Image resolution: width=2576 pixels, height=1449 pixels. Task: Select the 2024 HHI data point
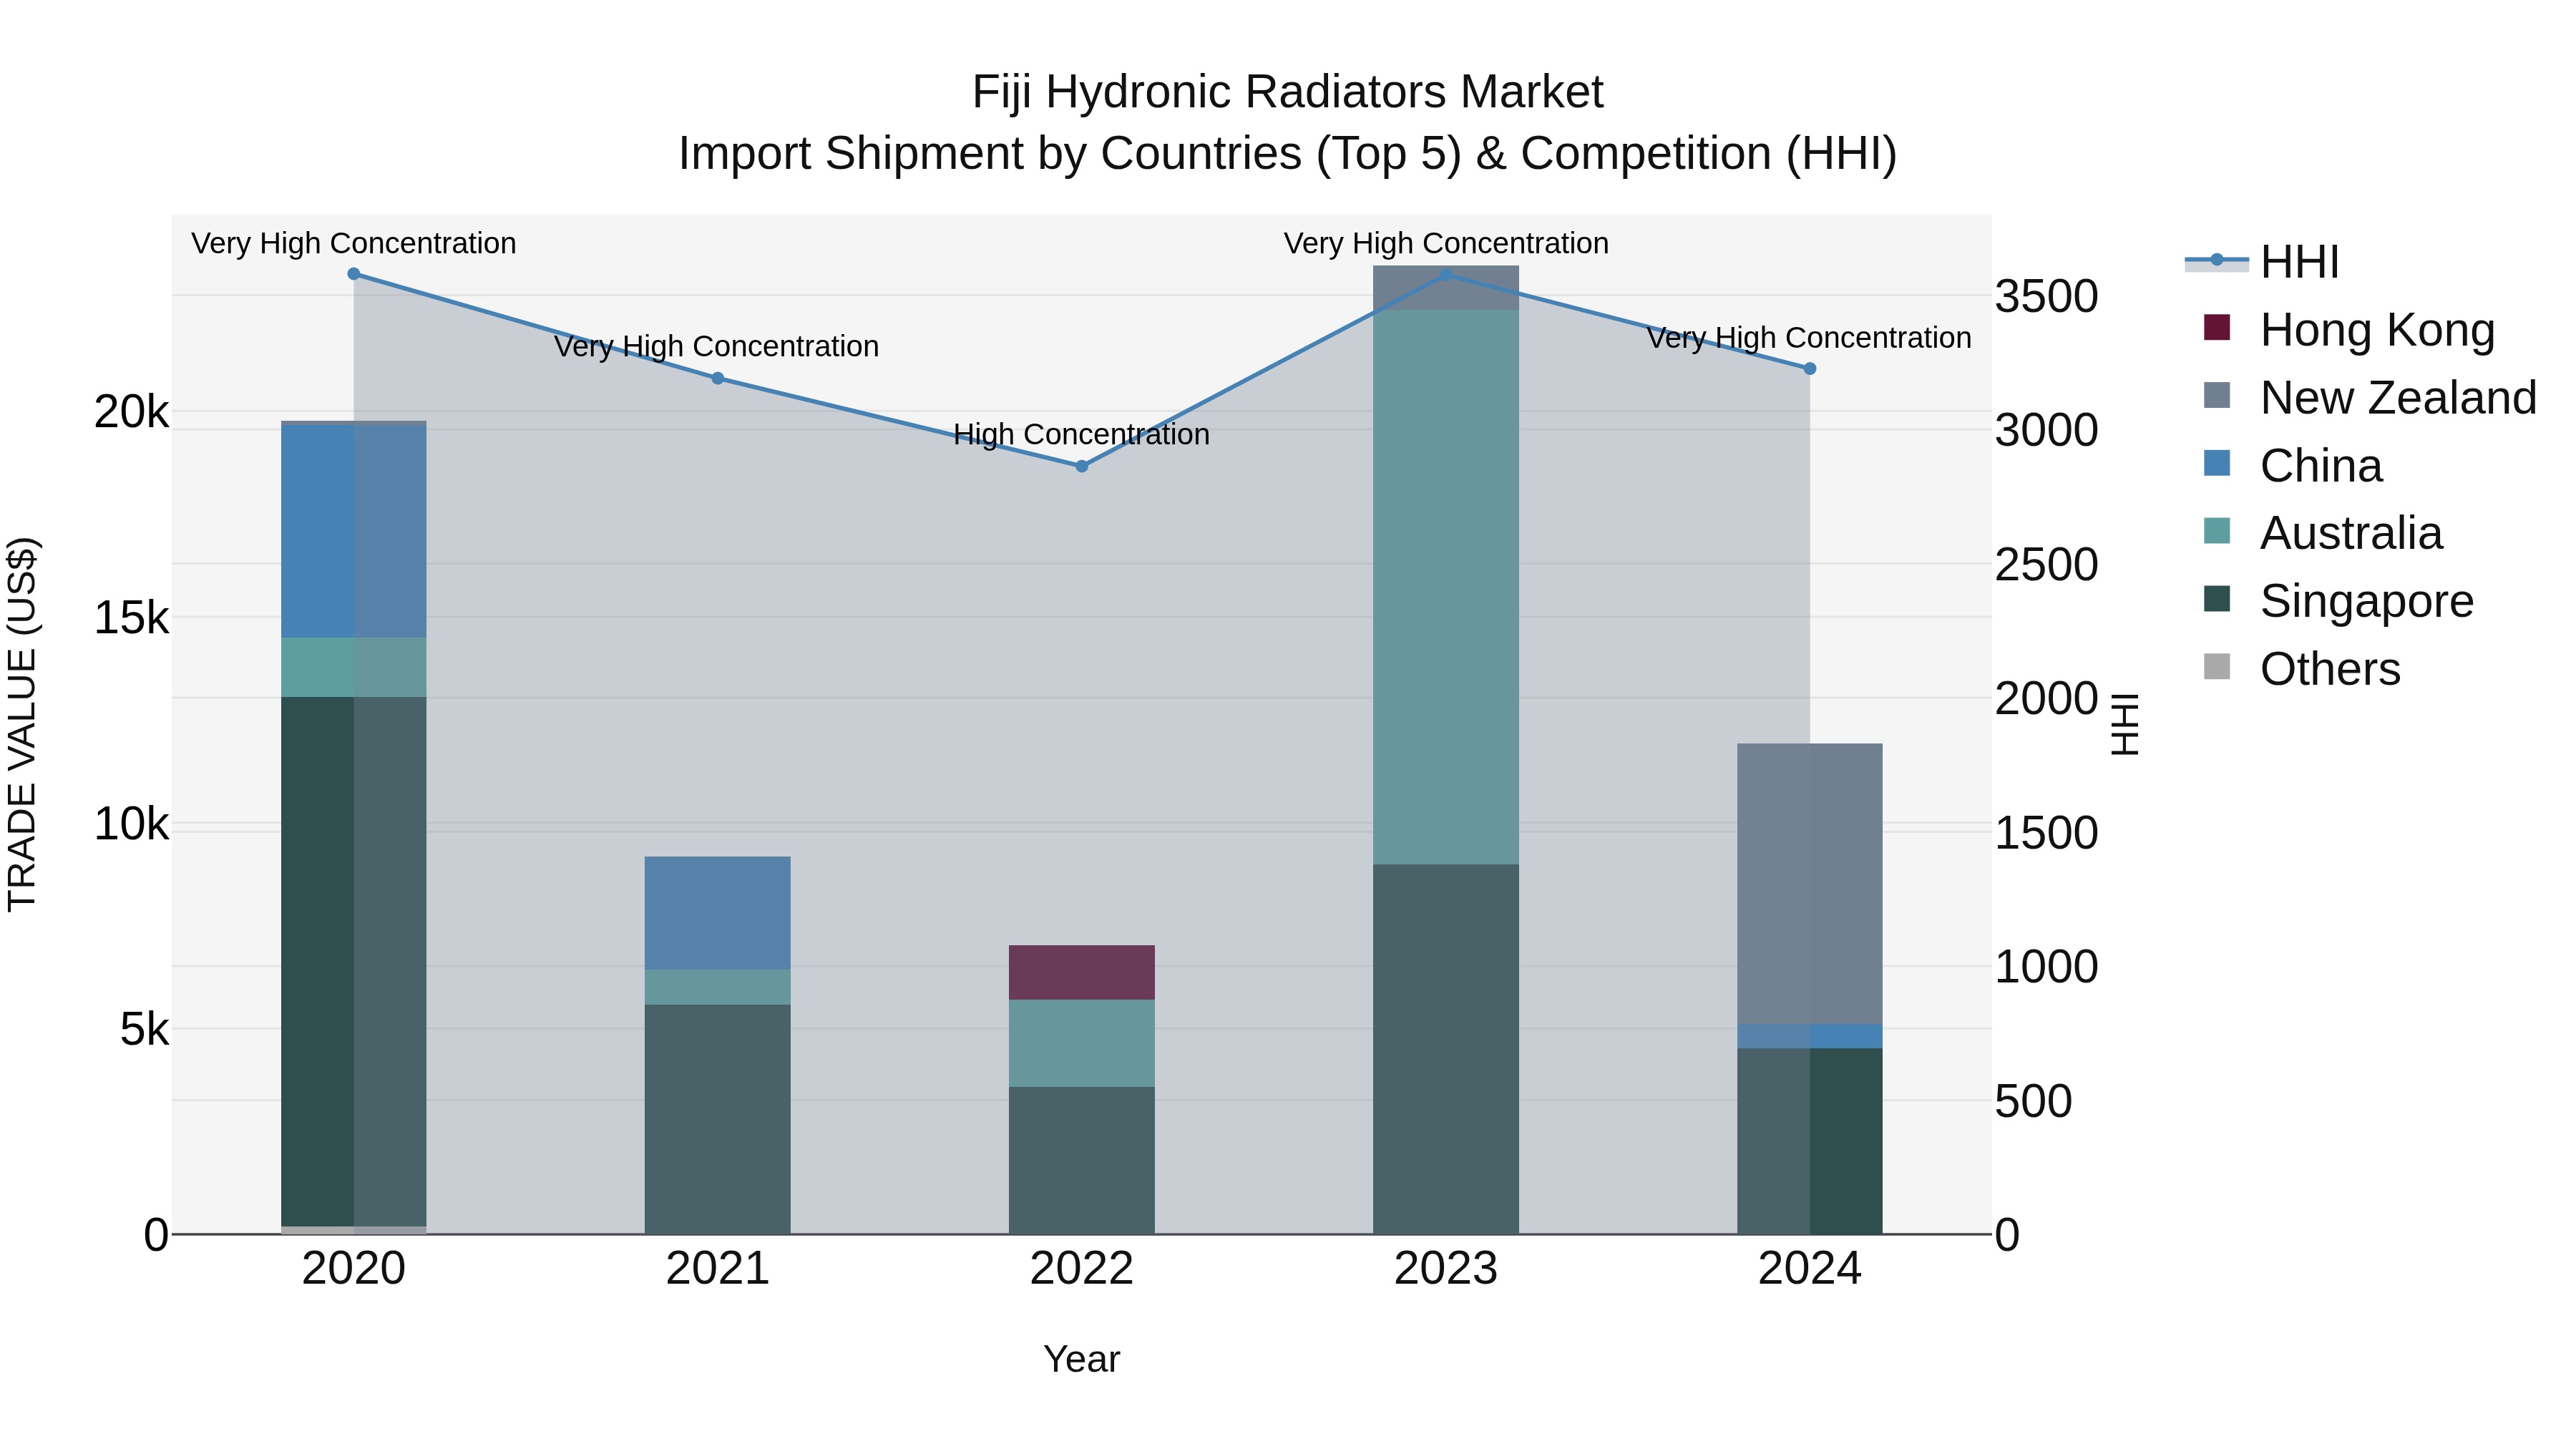[1810, 369]
